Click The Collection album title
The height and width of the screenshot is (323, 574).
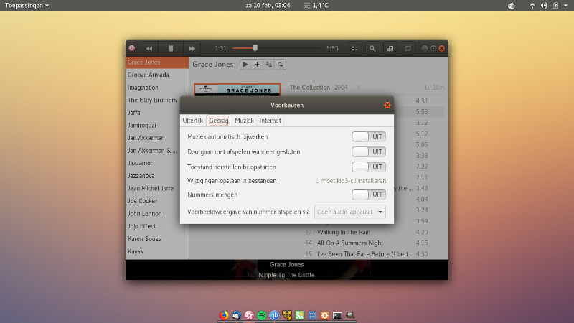[x=309, y=88]
